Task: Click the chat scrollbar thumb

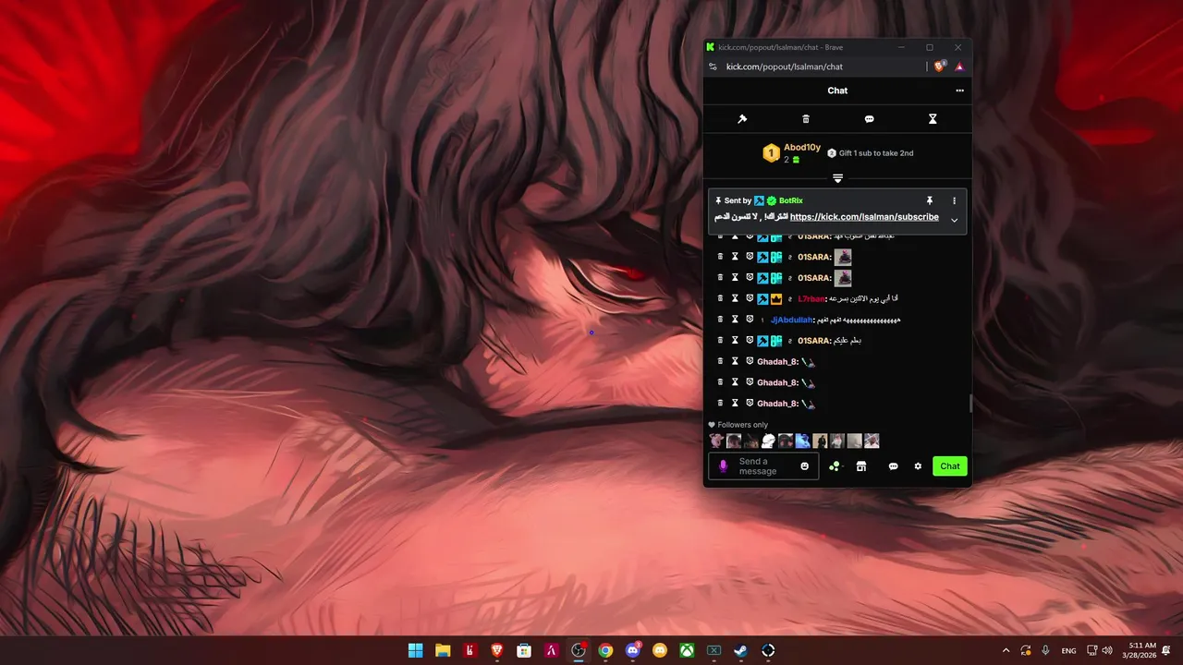Action: point(970,404)
